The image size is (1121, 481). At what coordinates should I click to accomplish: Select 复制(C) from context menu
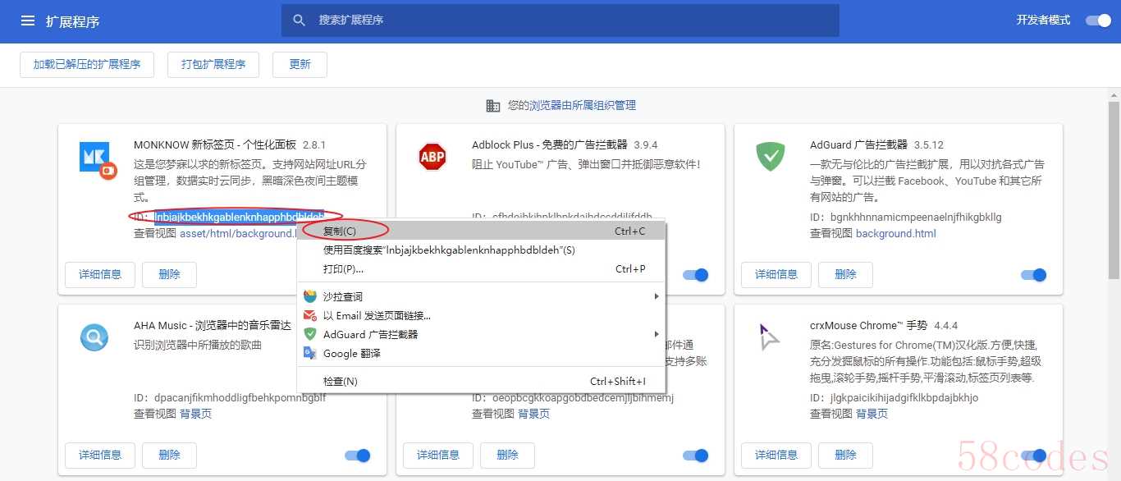(482, 231)
